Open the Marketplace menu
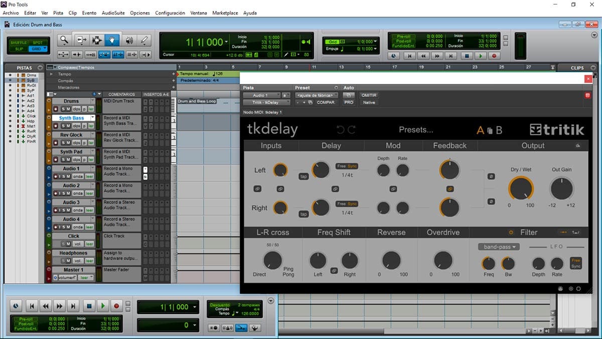 (x=225, y=13)
